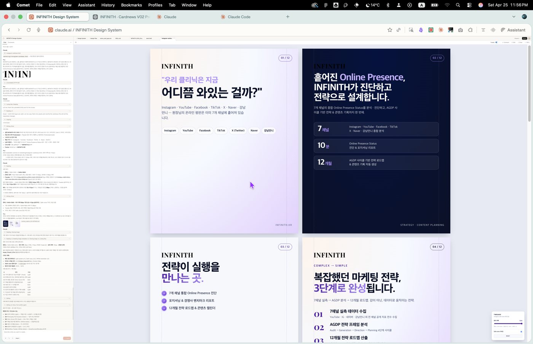Click the battery status icon
533x344 pixels.
tap(434, 5)
